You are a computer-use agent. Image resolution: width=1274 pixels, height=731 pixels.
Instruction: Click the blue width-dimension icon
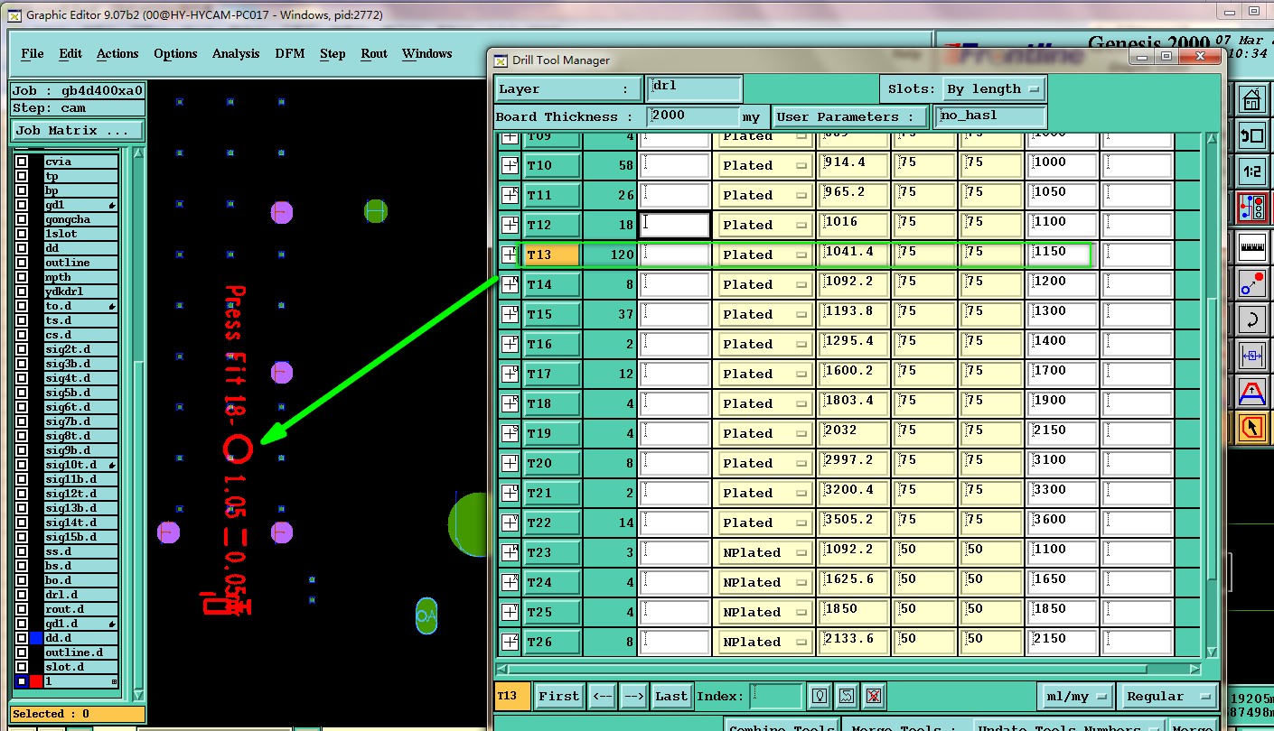(x=1251, y=356)
